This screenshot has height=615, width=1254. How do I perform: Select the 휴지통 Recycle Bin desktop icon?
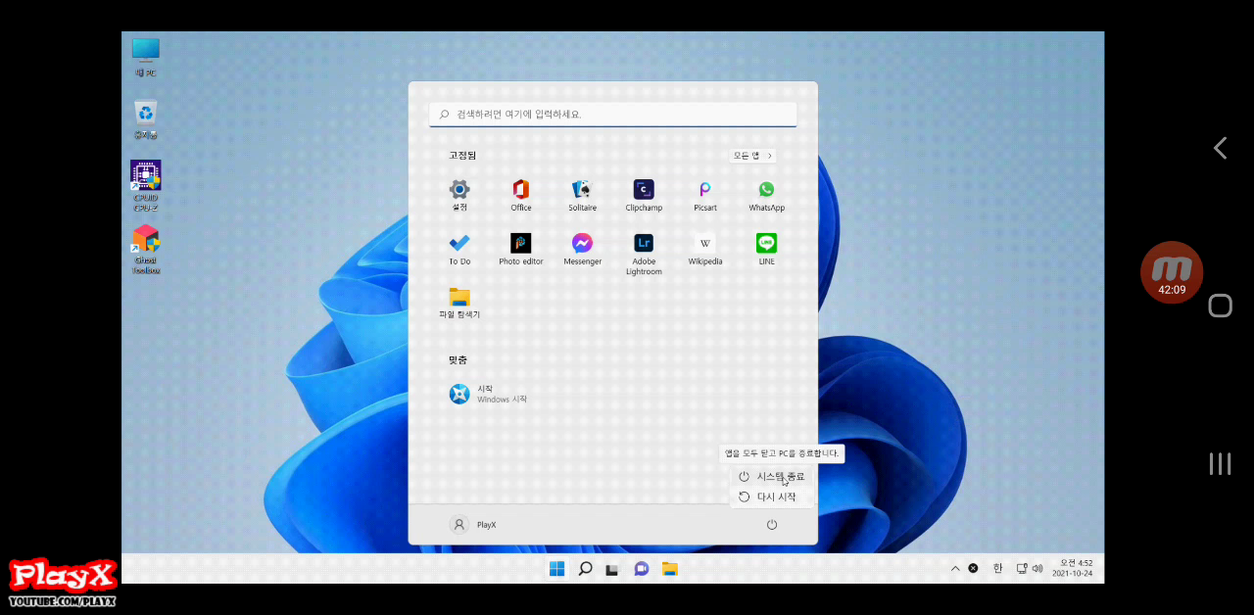(145, 119)
